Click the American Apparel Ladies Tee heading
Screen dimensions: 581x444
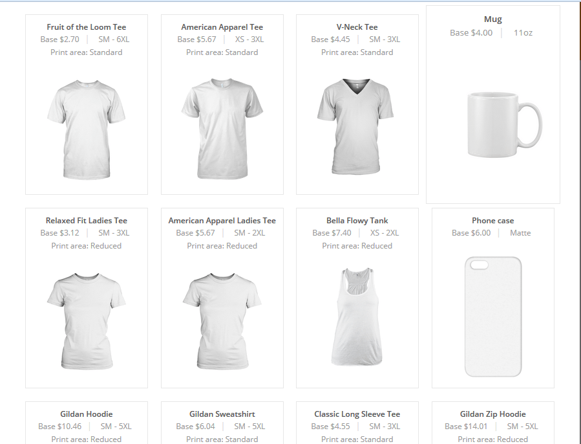[x=222, y=221]
